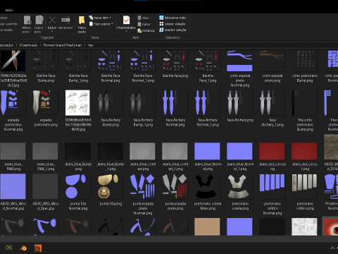Select the espada pretoriano.png thumbnail
Image resolution: width=338 pixels, height=254 pixels.
[46, 103]
